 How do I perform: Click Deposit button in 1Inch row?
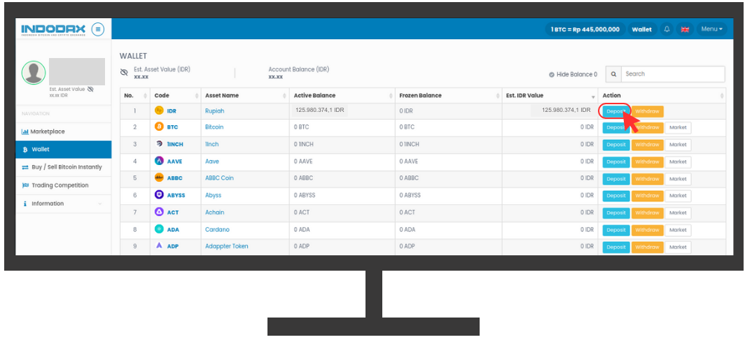616,145
